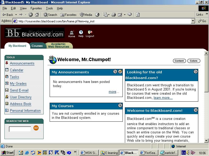The height and width of the screenshot is (156, 209).
Task: Click the History toolbar icon
Action: pyautogui.click(x=97, y=15)
